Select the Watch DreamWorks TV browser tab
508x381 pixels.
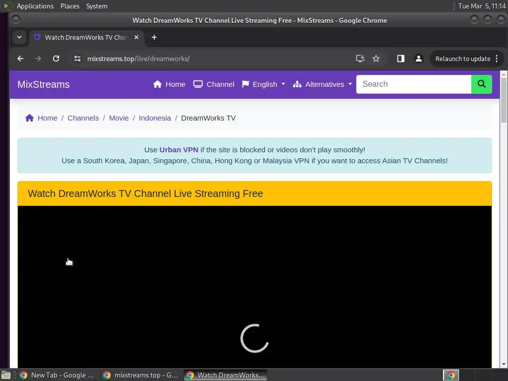86,37
